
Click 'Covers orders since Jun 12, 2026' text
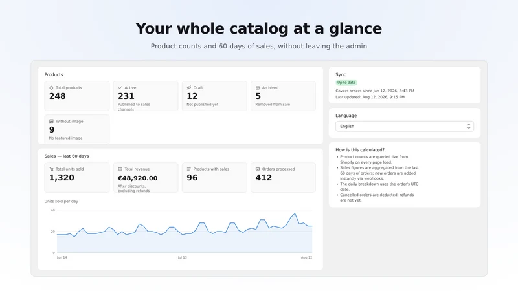tap(375, 91)
